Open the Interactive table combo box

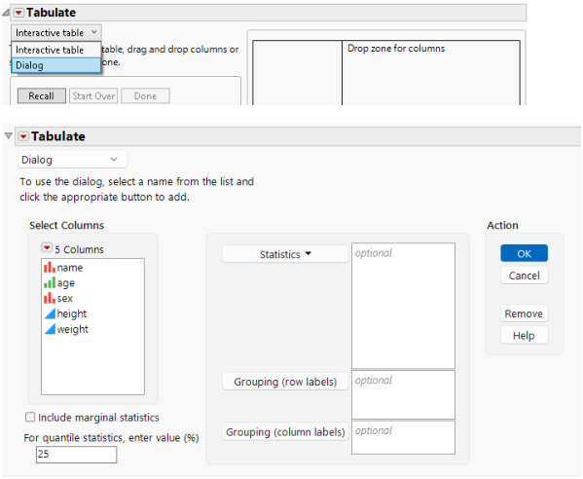click(x=56, y=33)
